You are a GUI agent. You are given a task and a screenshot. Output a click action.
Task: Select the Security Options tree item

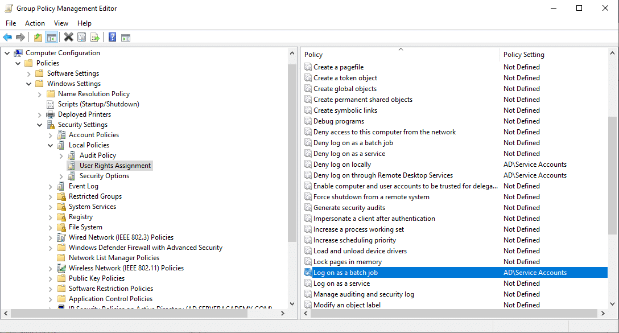point(104,176)
